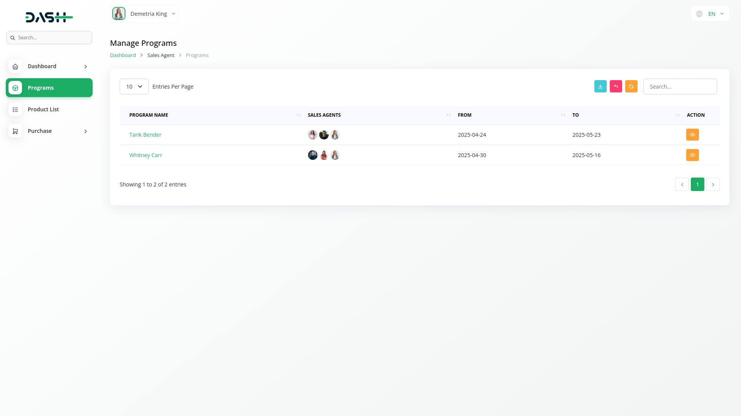
Task: Sort by To column arrows
Action: [x=678, y=115]
